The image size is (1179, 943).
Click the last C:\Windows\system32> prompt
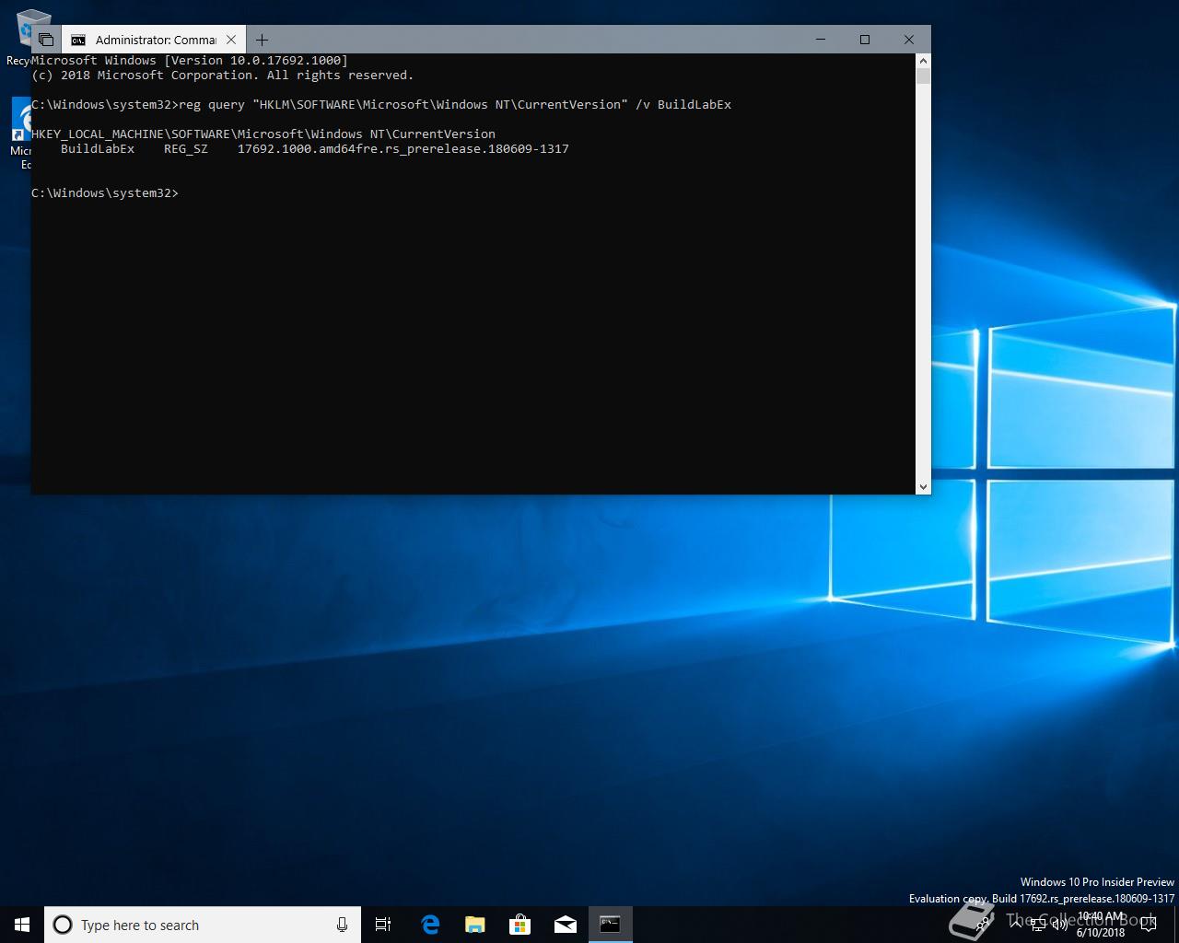(x=105, y=192)
